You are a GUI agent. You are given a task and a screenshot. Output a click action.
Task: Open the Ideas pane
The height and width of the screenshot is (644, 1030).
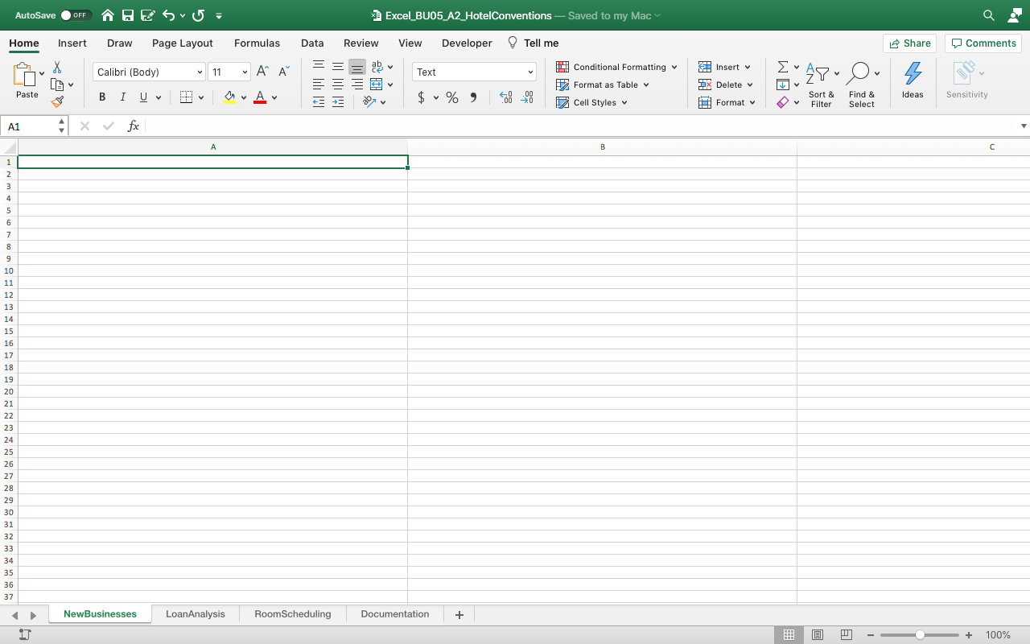[x=913, y=80]
